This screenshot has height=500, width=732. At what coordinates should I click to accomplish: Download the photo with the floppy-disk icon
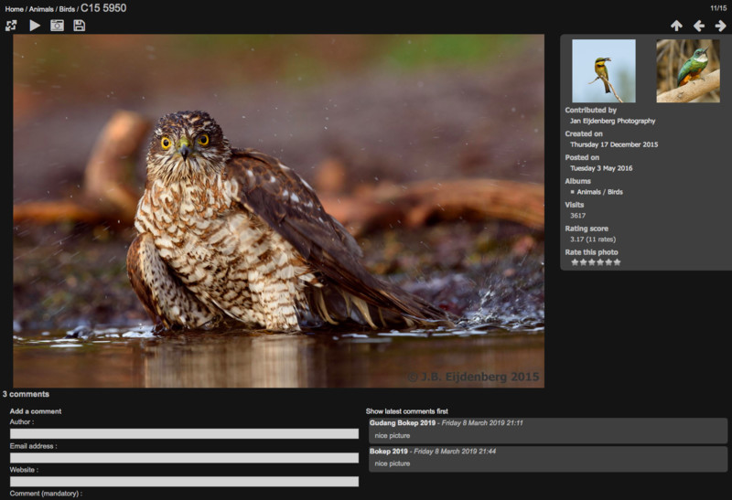(80, 26)
